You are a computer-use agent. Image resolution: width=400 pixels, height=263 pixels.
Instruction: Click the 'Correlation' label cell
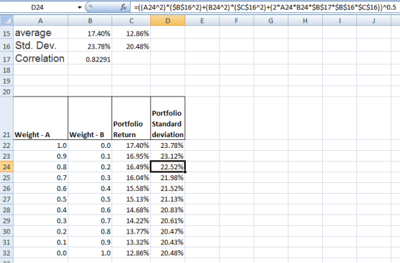pyautogui.click(x=41, y=58)
